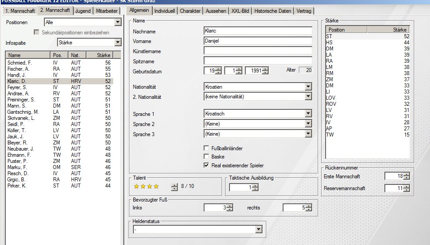Expand the Positionen dropdown
Viewport: 430px width, 245px height.
point(118,22)
